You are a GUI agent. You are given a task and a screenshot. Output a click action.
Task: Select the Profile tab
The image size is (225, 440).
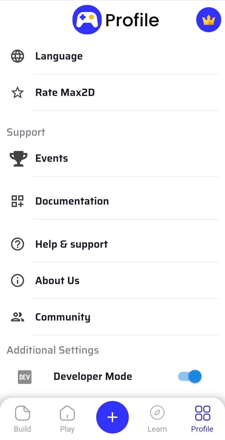point(202,419)
